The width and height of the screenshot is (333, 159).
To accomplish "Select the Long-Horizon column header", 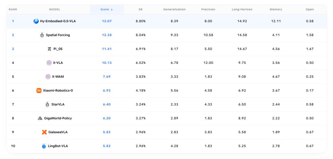I will coord(242,9).
